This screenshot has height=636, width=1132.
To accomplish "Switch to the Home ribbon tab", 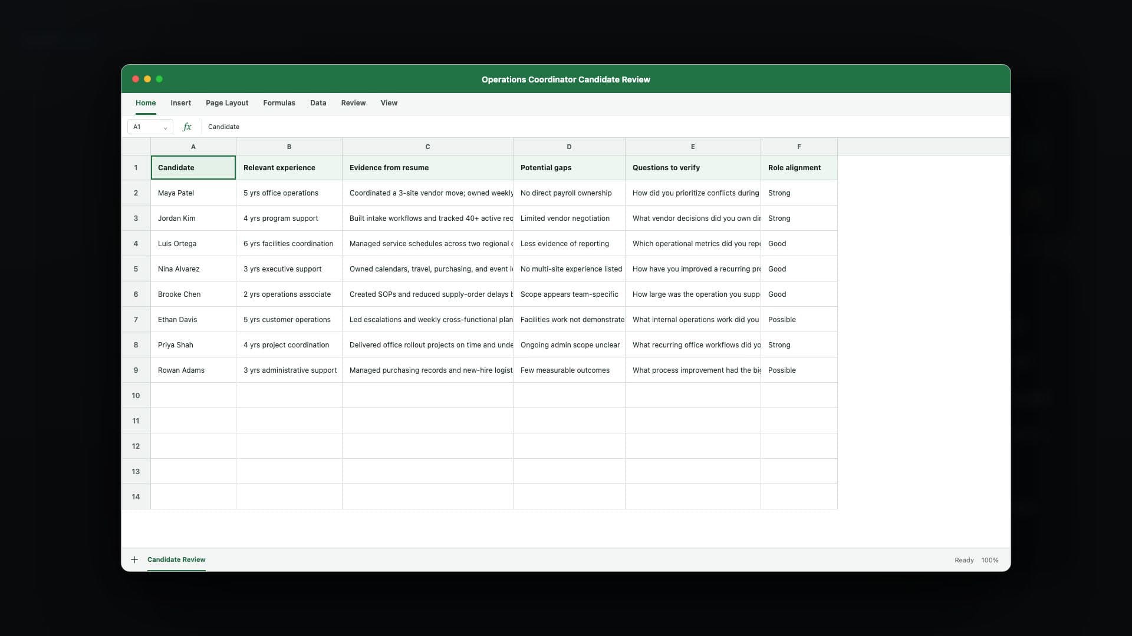I will pyautogui.click(x=146, y=103).
